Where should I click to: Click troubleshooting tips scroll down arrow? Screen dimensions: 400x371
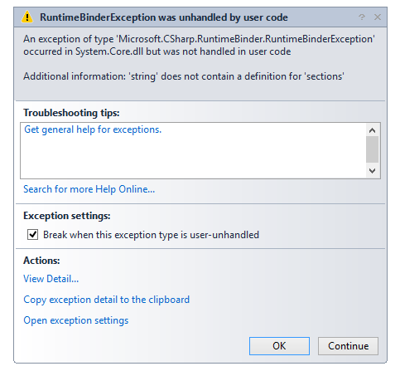372,171
